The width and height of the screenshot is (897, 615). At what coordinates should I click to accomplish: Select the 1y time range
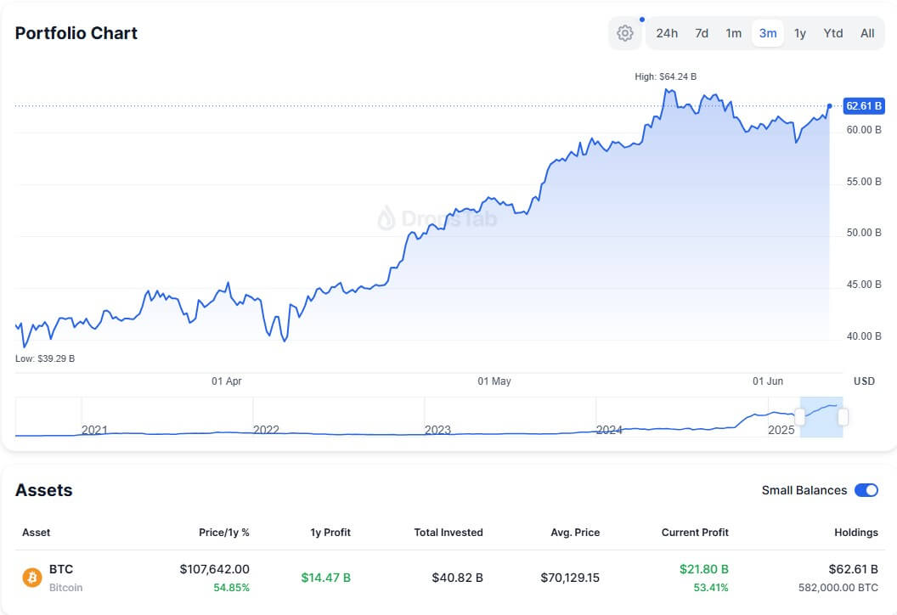coord(799,33)
